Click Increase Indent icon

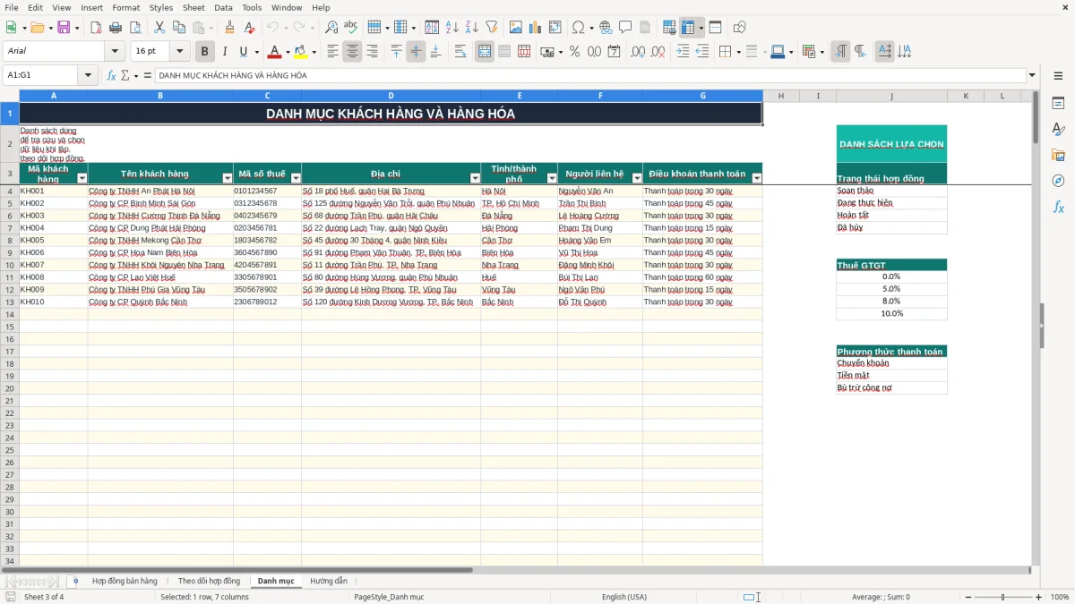pos(683,52)
